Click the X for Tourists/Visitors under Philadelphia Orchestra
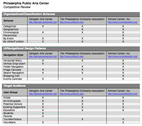142x126 pixels. point(82,119)
